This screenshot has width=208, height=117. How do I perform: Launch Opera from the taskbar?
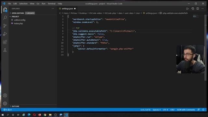(34, 115)
